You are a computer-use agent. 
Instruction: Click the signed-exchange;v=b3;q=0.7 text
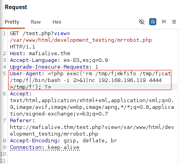click(67, 114)
